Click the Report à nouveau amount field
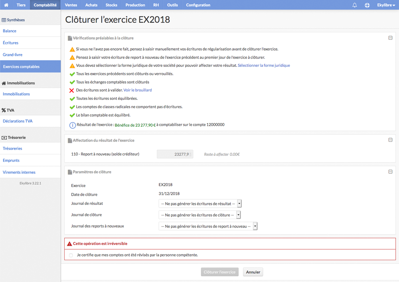This screenshot has height=282, width=399. coord(175,154)
